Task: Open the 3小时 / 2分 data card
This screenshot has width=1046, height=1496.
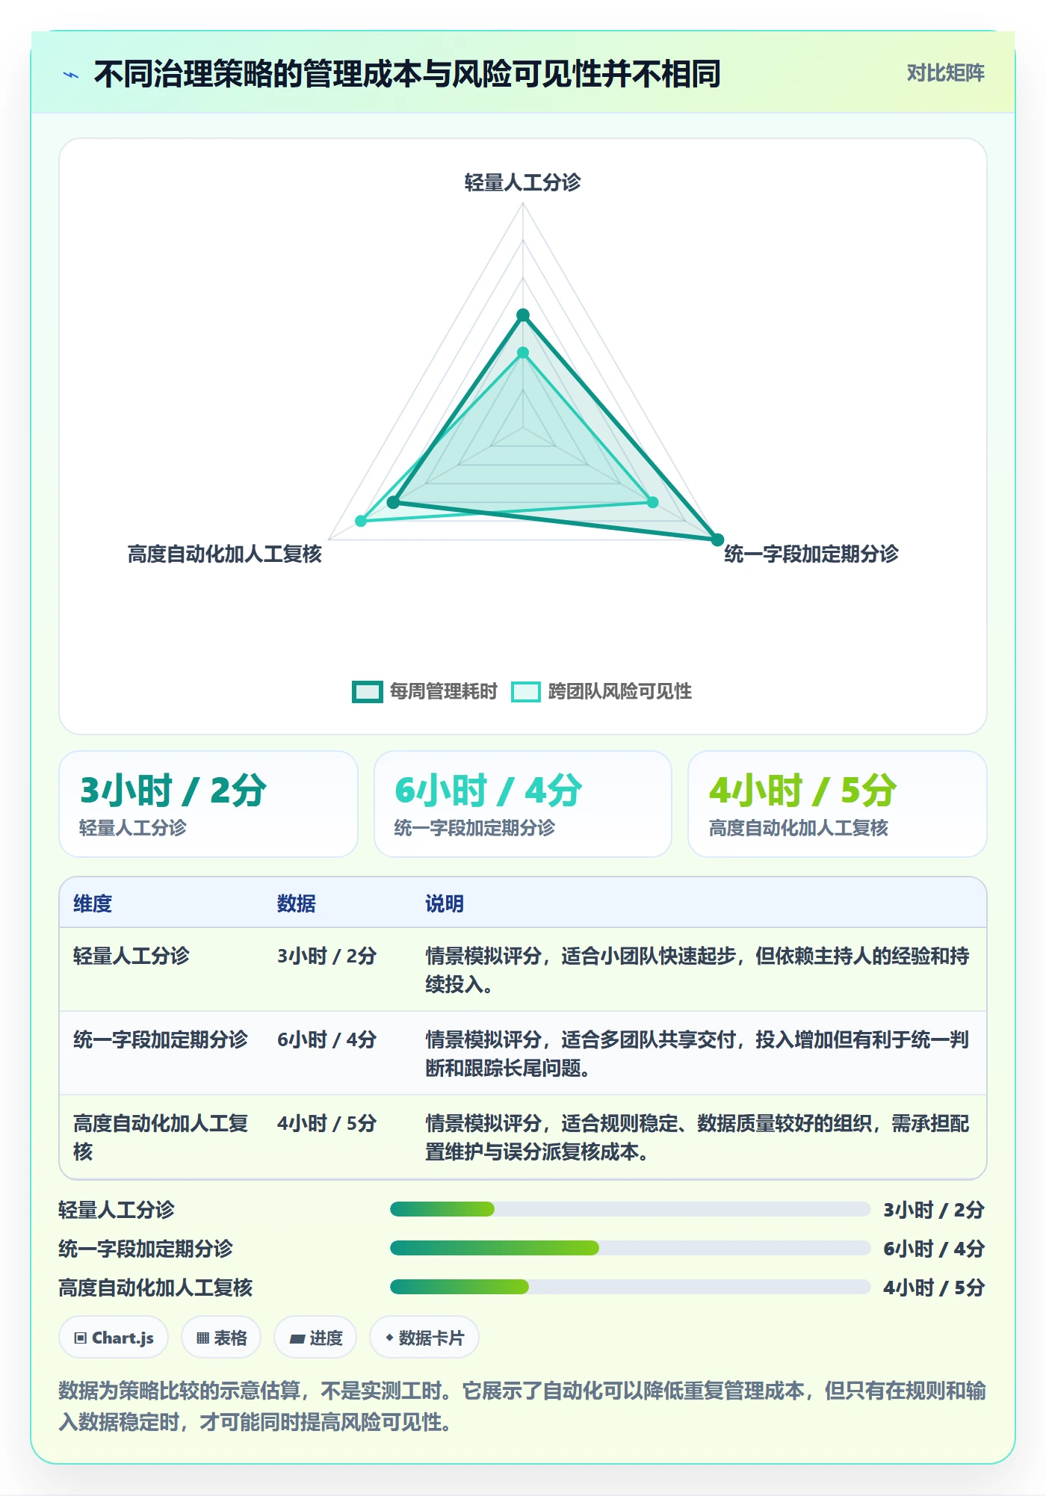Action: 208,804
